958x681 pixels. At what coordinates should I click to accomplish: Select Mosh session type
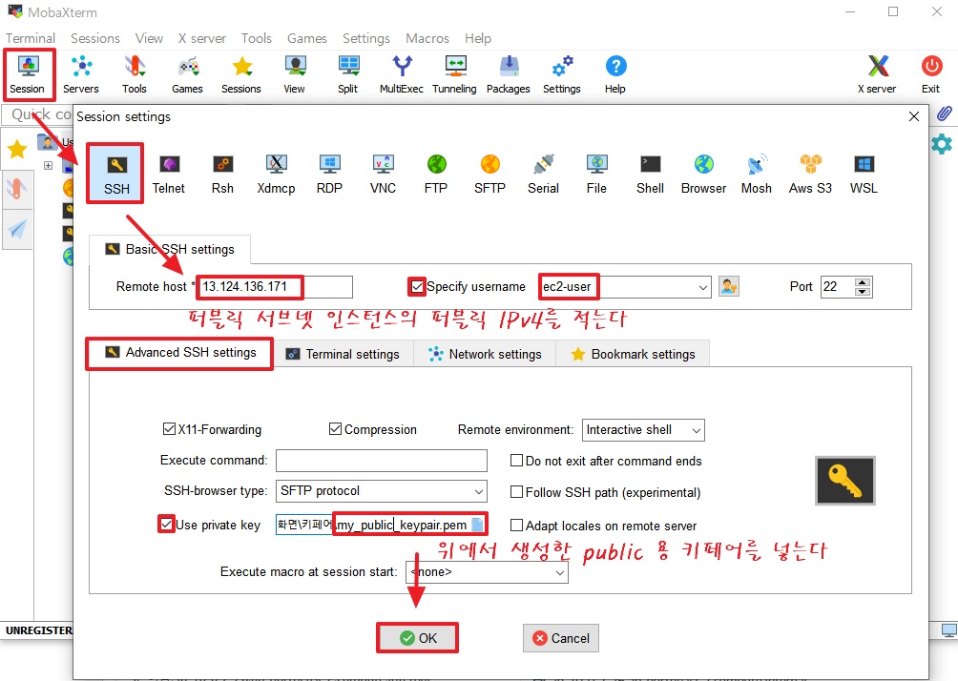click(757, 175)
